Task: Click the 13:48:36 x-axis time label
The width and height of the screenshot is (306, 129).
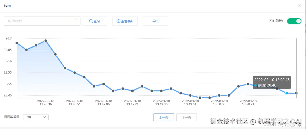Action: click(x=46, y=103)
